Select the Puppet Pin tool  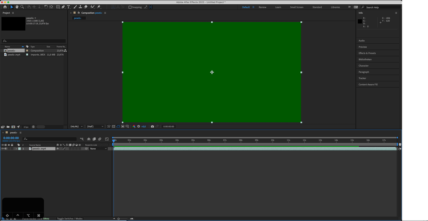(99, 7)
